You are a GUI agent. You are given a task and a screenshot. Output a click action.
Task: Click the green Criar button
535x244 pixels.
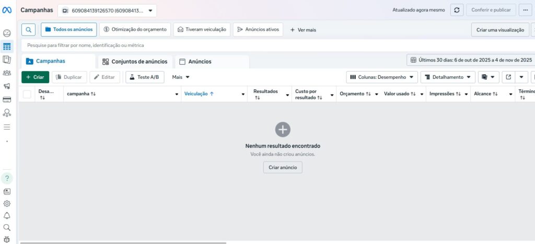[35, 77]
